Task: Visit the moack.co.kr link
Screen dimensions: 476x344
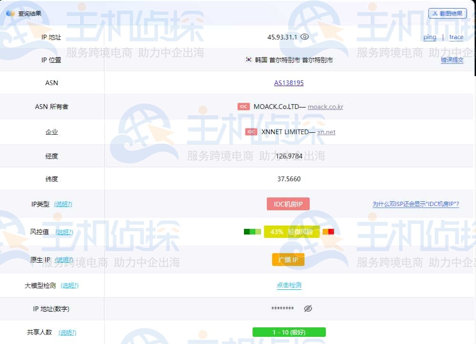Action: click(x=325, y=107)
